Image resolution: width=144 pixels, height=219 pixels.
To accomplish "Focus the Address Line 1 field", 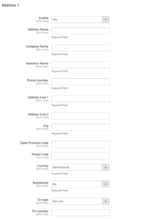I will pos(80,99).
